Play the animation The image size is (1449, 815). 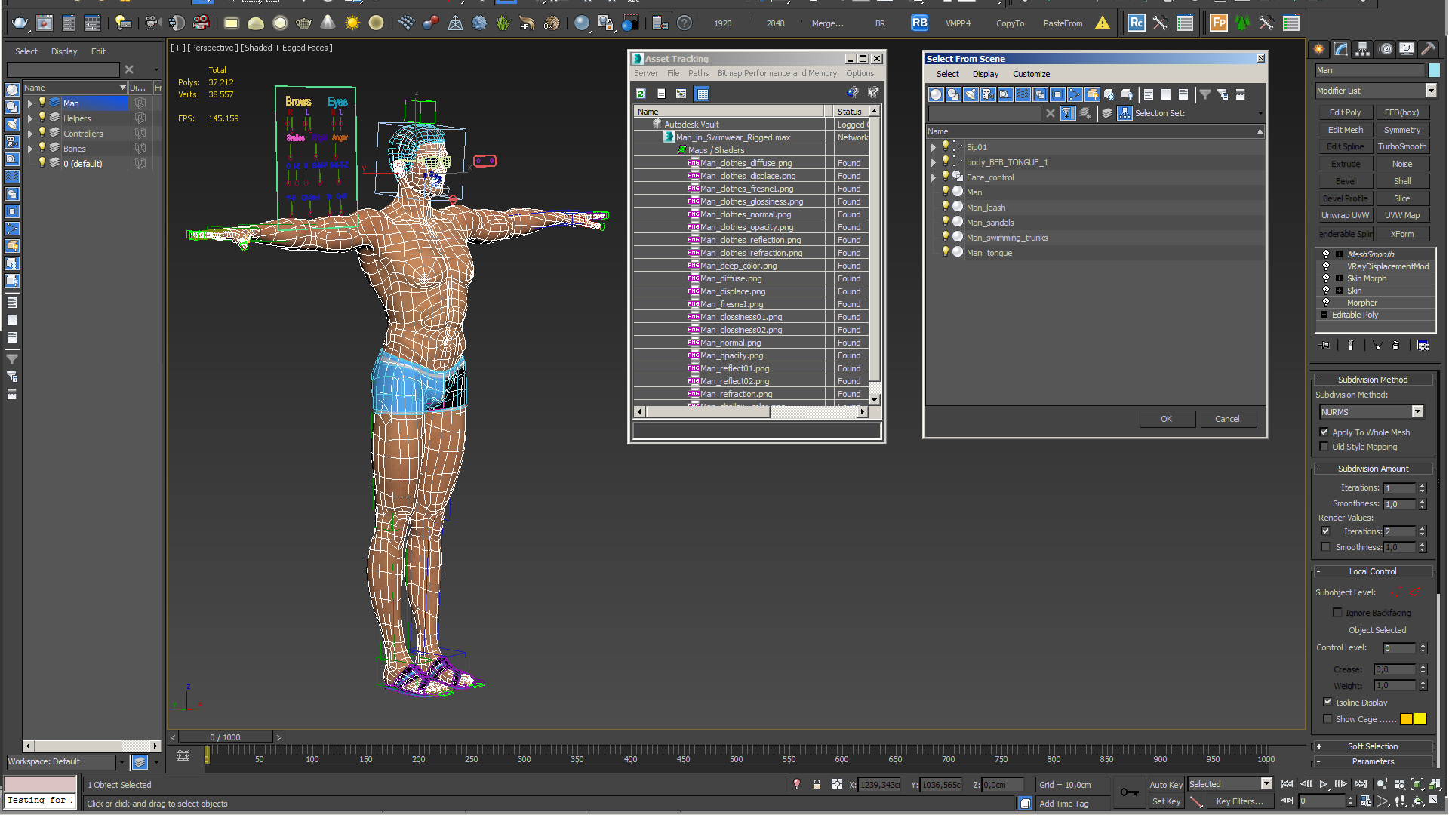1324,785
